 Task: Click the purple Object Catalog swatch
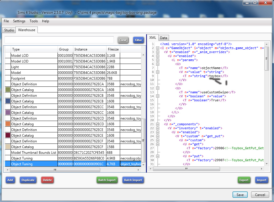(x=8, y=113)
